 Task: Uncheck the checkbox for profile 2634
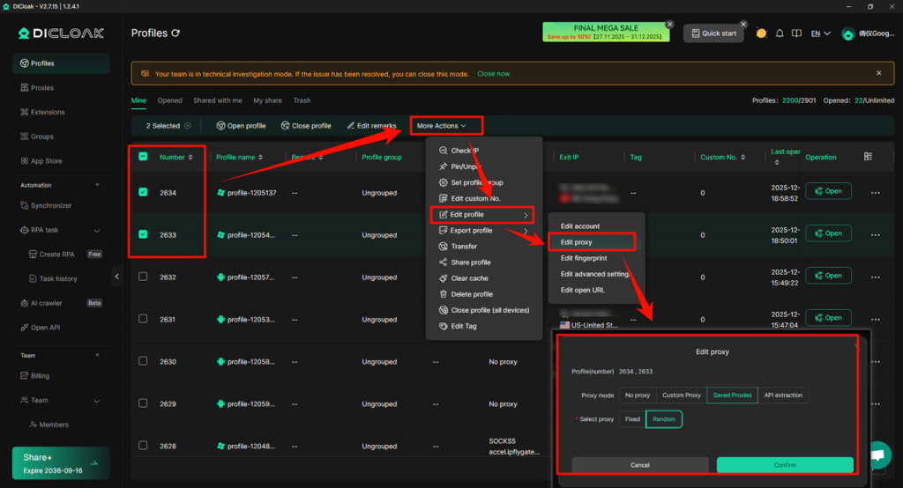coord(143,192)
